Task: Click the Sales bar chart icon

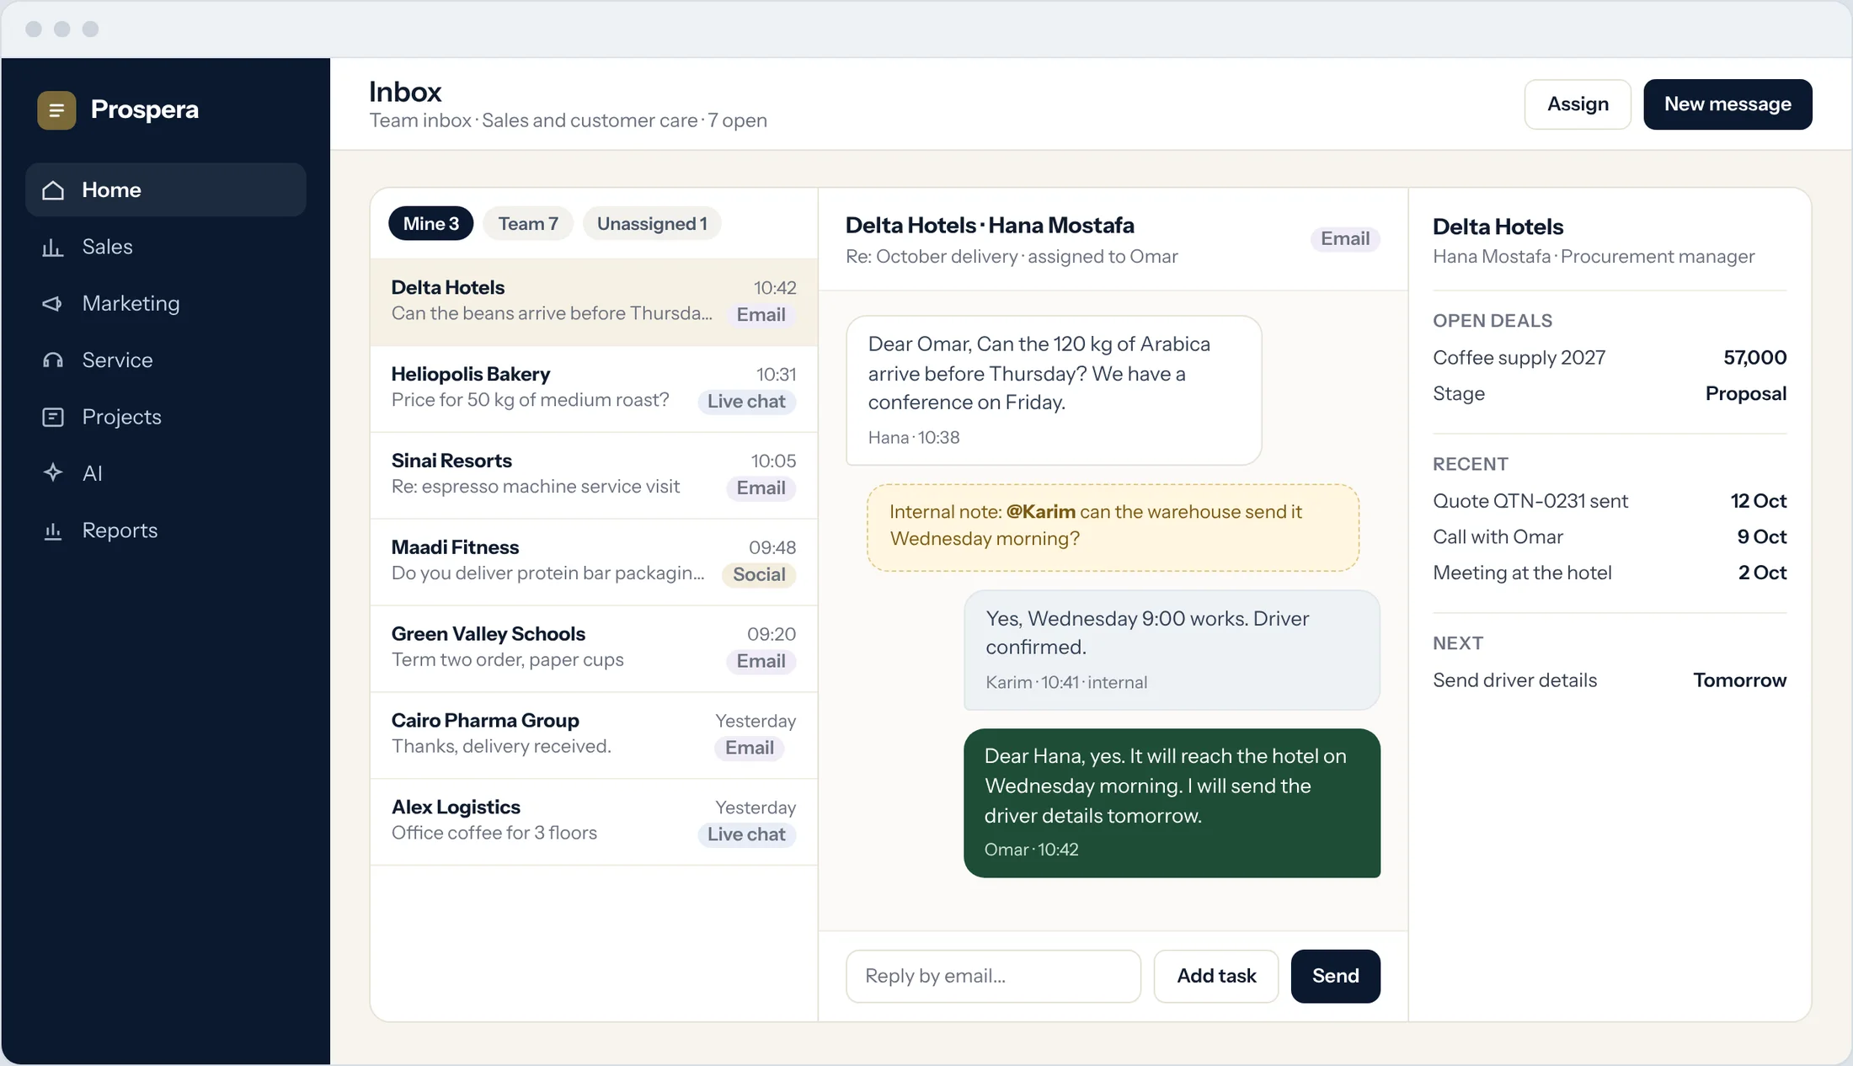Action: (53, 247)
